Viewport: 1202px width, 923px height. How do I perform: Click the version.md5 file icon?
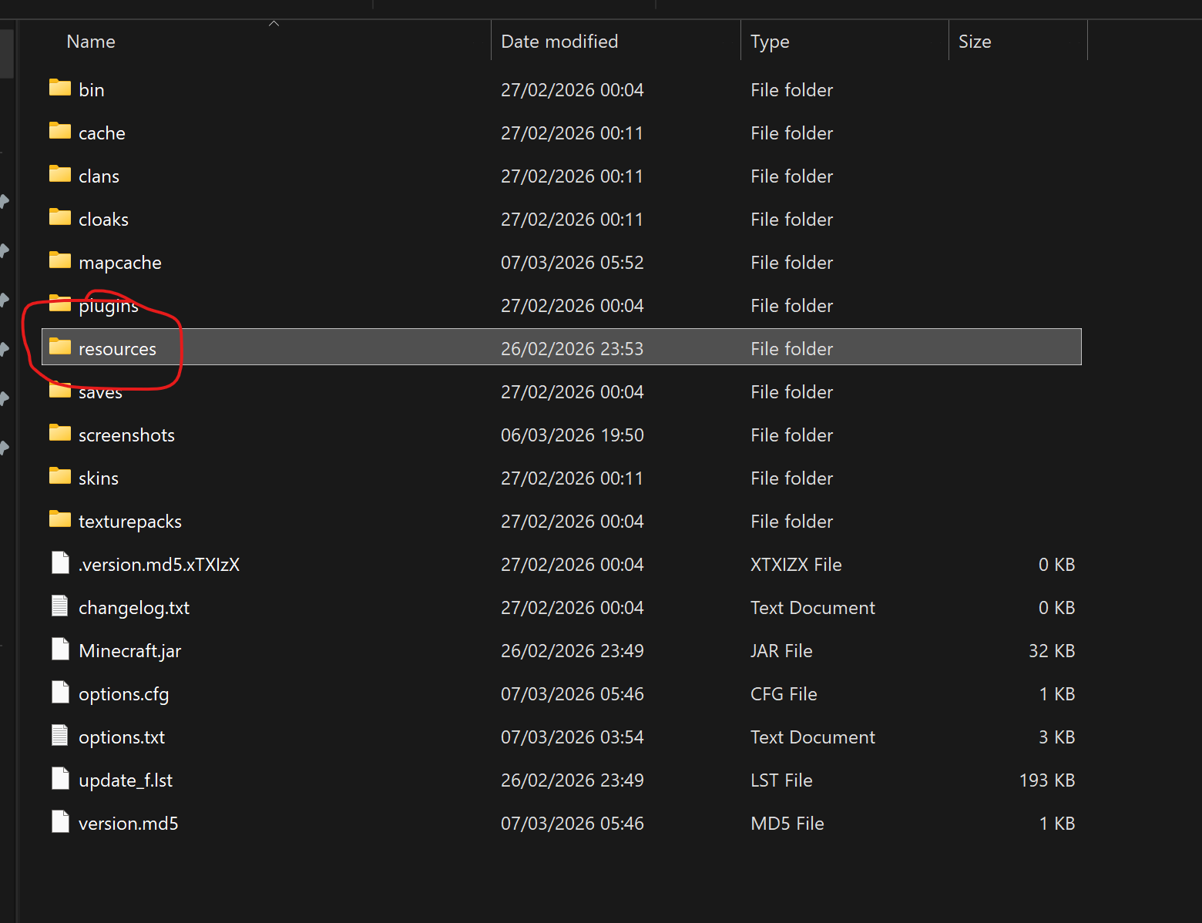tap(60, 822)
